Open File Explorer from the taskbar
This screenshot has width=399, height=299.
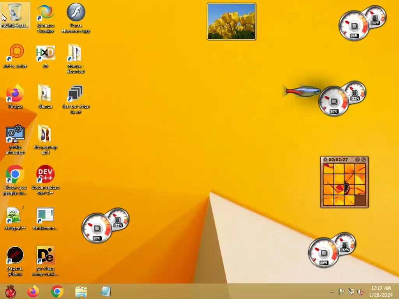(x=81, y=292)
